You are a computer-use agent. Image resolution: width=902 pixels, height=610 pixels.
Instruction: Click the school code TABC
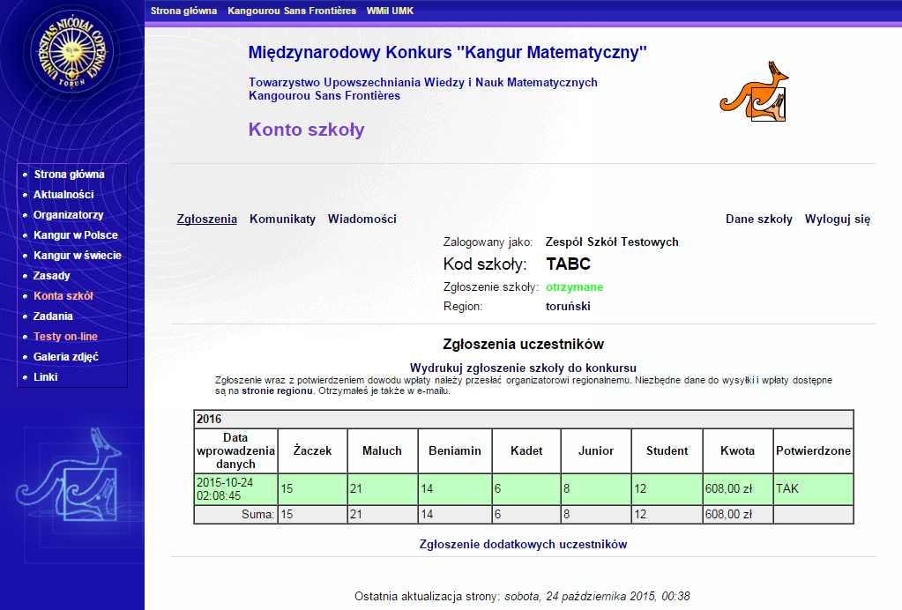point(568,264)
